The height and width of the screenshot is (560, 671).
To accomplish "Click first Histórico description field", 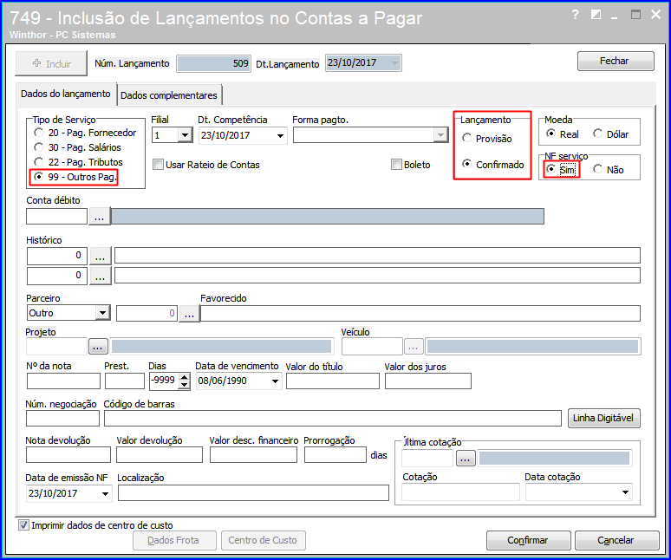I will [x=377, y=256].
